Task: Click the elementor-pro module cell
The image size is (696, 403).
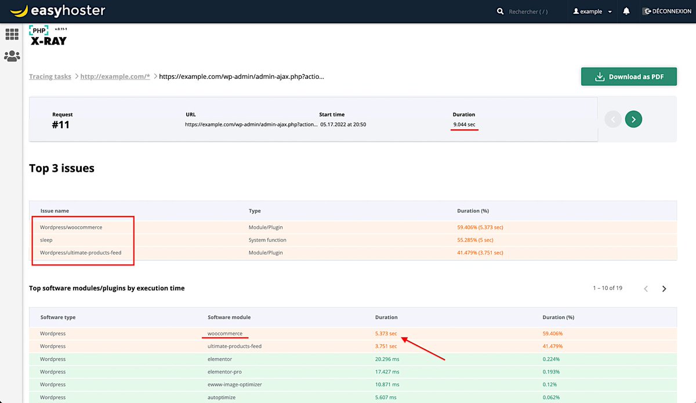Action: 226,372
